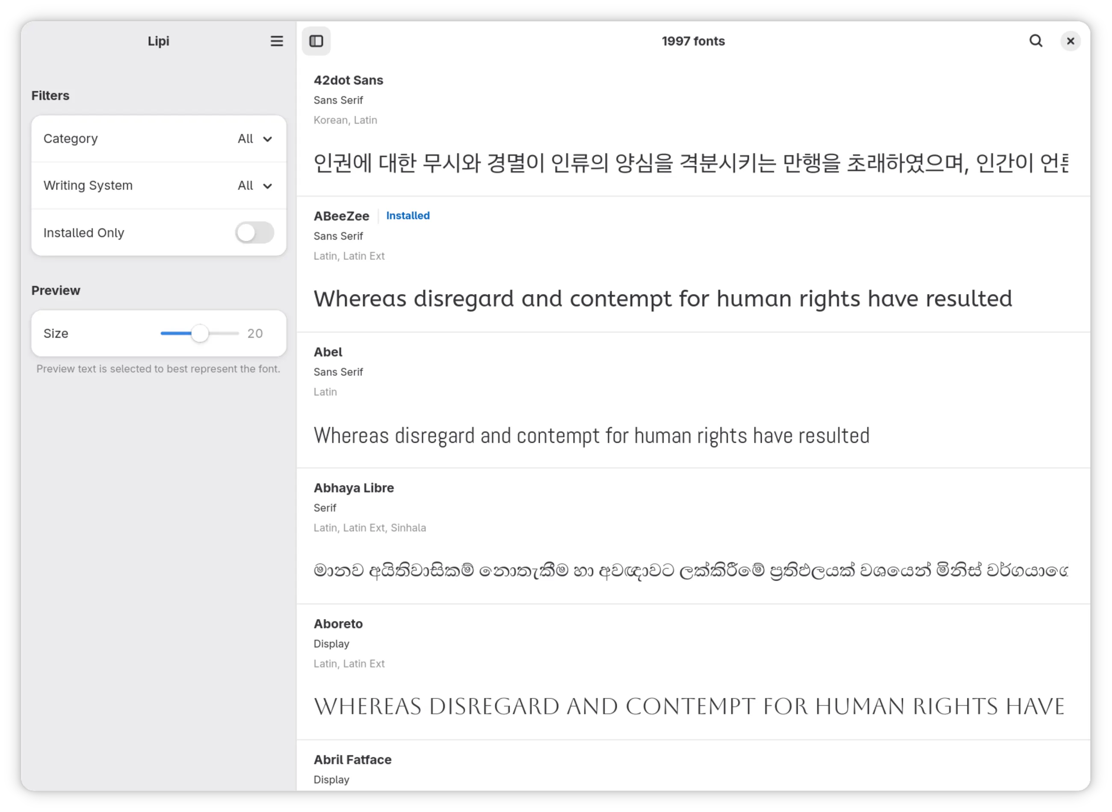Screen dimensions: 1112x812
Task: Click the preview text hint caption
Action: coord(158,369)
